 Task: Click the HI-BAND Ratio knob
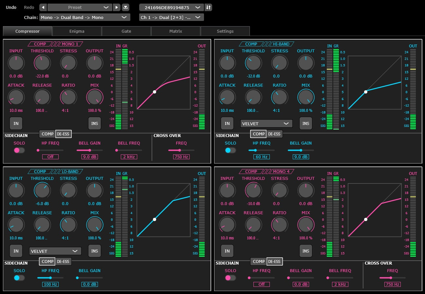(x=279, y=97)
